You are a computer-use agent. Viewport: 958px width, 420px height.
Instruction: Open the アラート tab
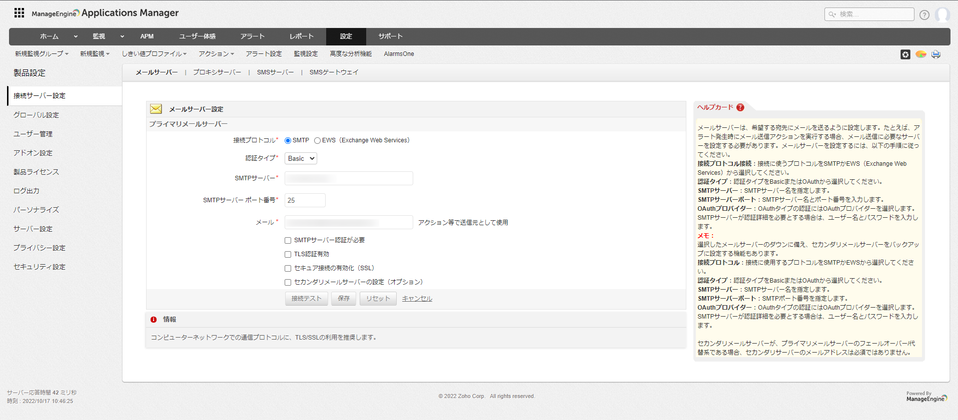[x=252, y=36]
